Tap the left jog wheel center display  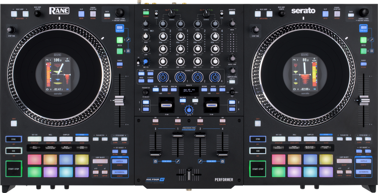58,74
